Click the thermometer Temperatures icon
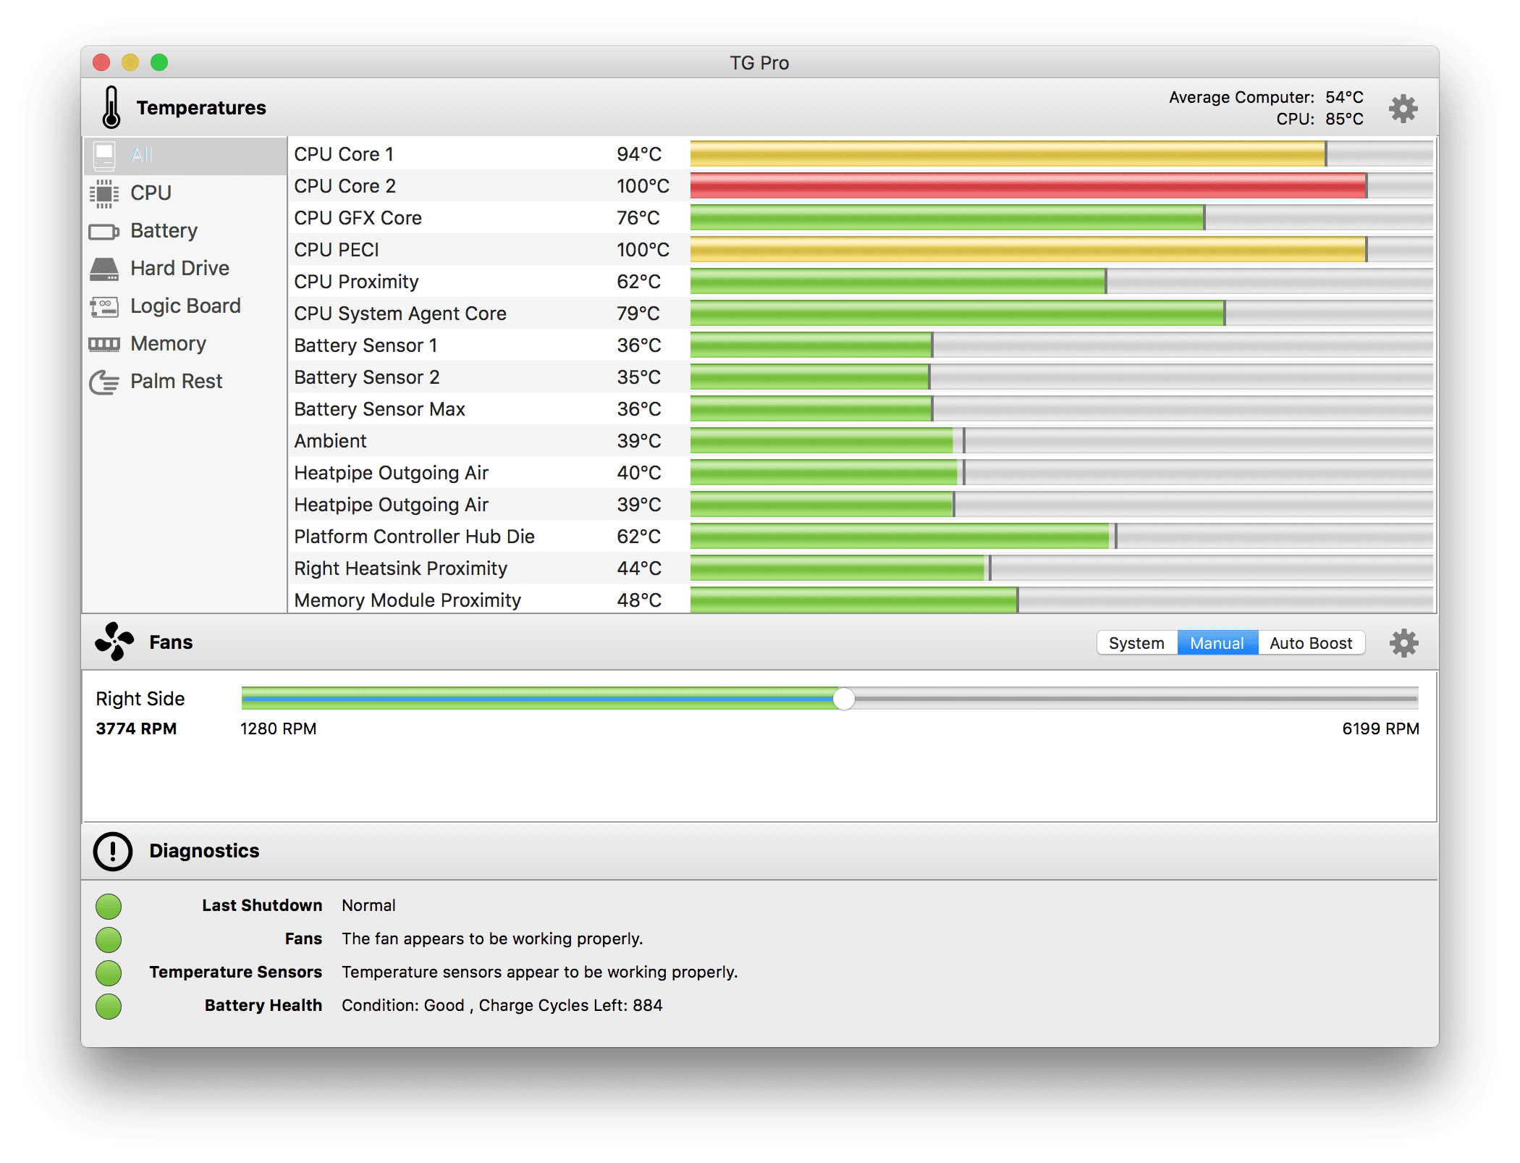This screenshot has height=1163, width=1520. pyautogui.click(x=111, y=107)
